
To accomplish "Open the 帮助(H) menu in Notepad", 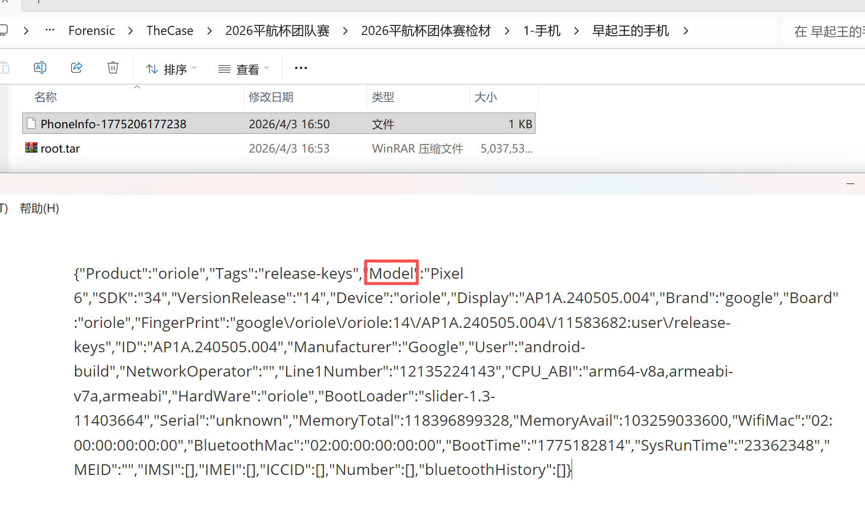I will 40,208.
